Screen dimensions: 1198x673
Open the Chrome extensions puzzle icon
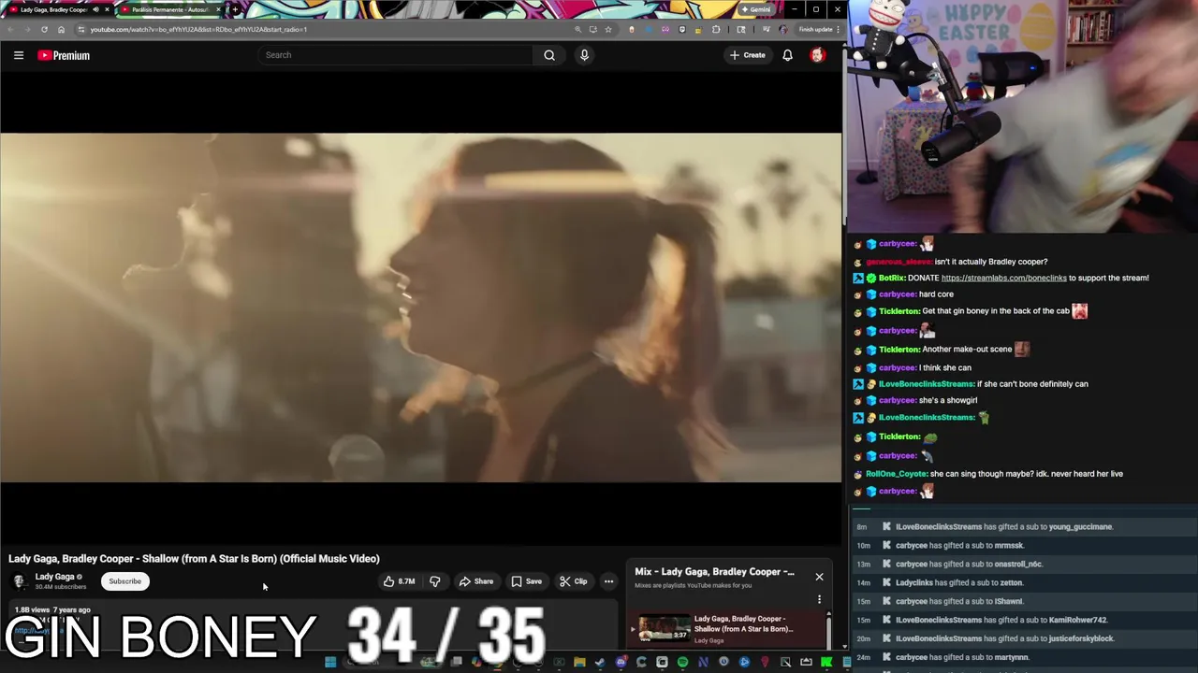point(716,29)
